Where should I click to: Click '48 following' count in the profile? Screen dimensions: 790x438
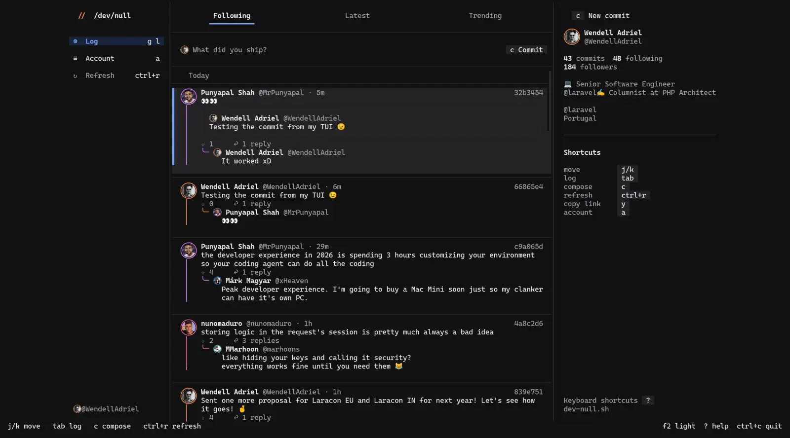click(637, 58)
